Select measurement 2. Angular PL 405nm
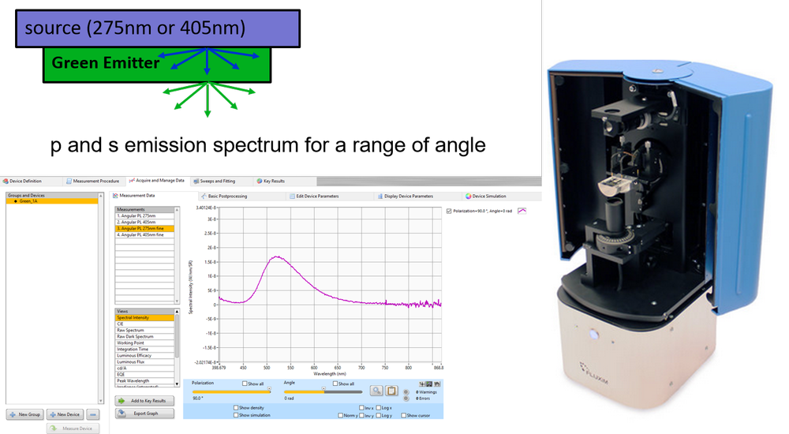 [145, 222]
